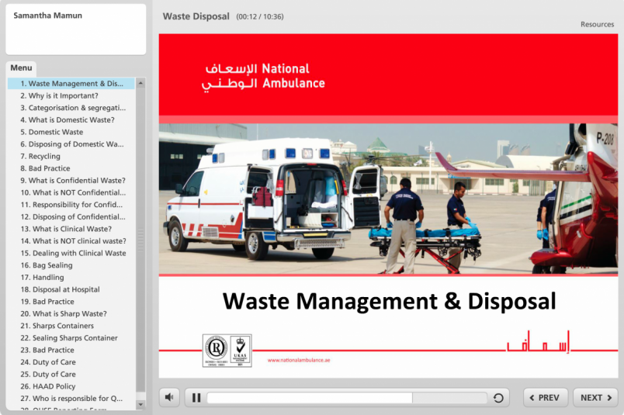Viewport: 624px width, 415px height.
Task: Click the playback progress seek bar
Action: point(347,397)
